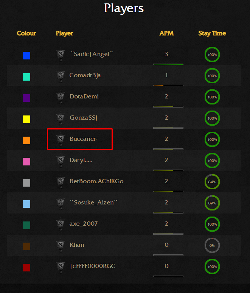
Task: Click the 0% stay time circle for Khan
Action: tap(212, 245)
